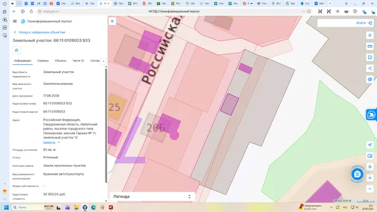Open the round chat support button

click(x=358, y=174)
